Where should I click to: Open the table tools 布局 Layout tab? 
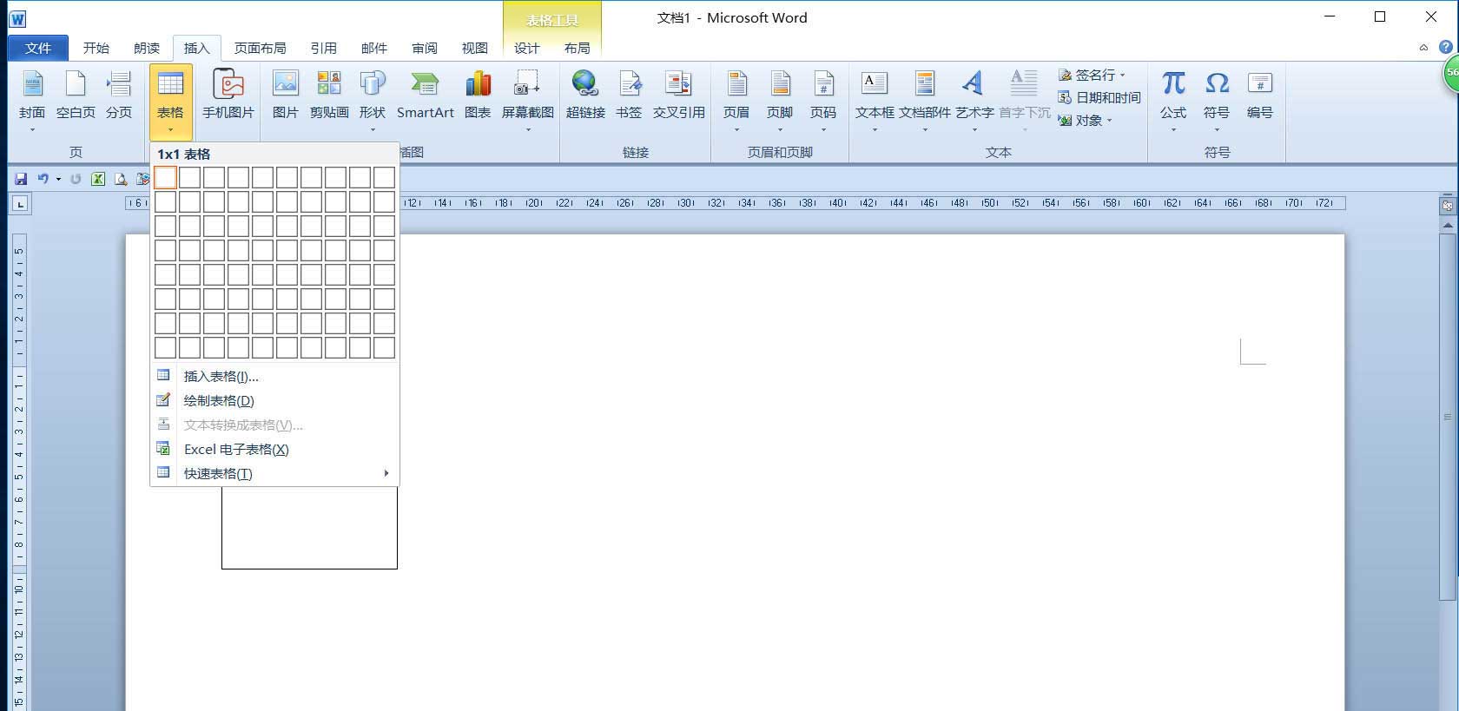(x=578, y=48)
